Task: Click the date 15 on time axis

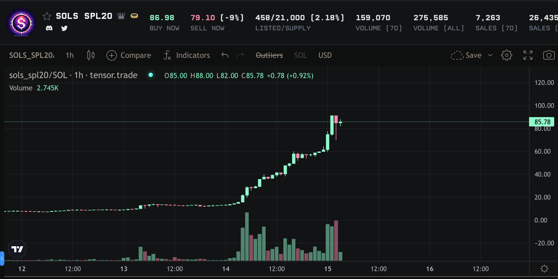Action: 328,269
